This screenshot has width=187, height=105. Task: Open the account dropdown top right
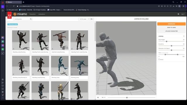pos(183,14)
